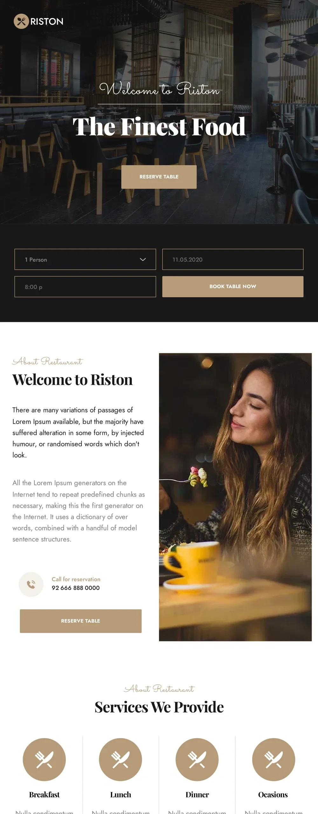This screenshot has height=814, width=318.
Task: Click the Book Table Now button
Action: (x=233, y=286)
